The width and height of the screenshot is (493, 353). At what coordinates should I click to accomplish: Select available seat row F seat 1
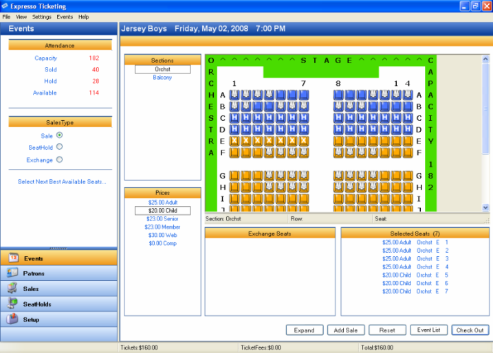pos(234,152)
